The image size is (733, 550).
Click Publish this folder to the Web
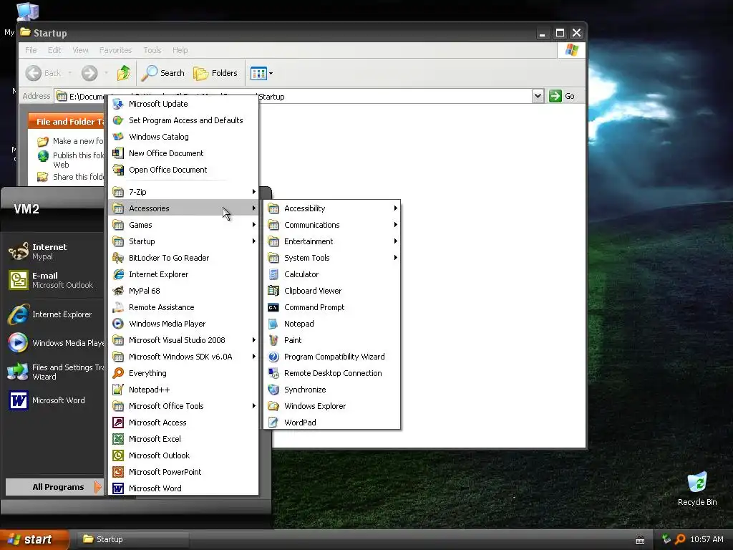pyautogui.click(x=71, y=160)
